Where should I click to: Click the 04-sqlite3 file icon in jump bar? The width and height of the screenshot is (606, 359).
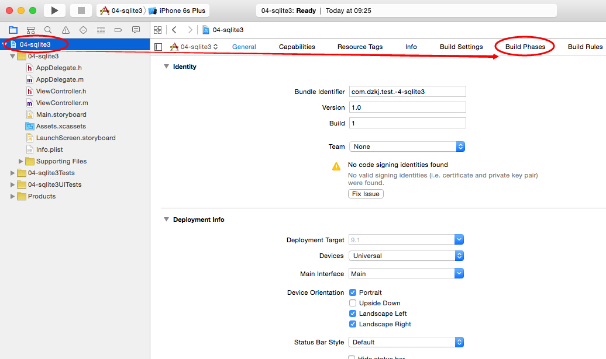click(x=206, y=30)
